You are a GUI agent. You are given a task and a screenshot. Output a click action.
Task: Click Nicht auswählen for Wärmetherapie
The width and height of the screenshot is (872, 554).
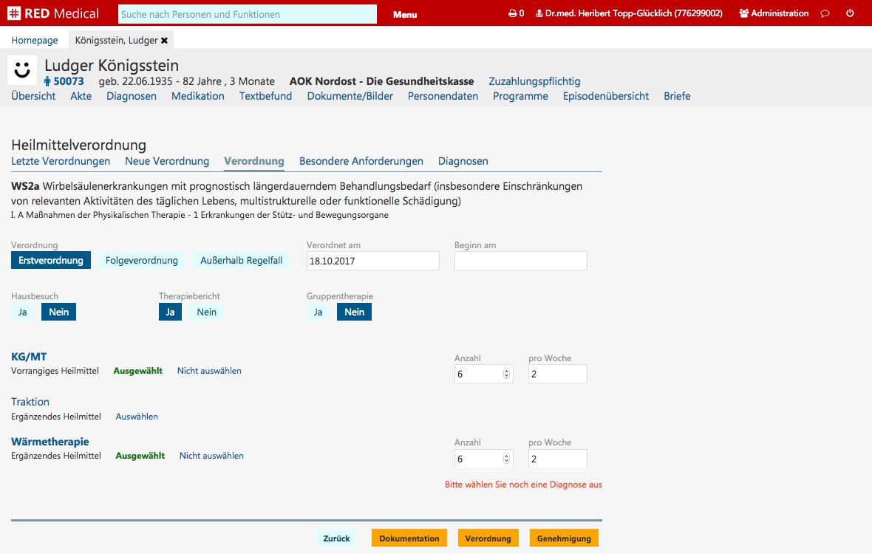(211, 456)
